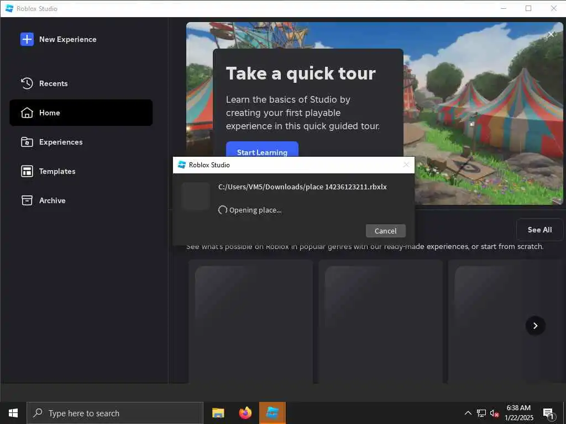Click the Templates layout icon
The height and width of the screenshot is (424, 566).
point(27,171)
